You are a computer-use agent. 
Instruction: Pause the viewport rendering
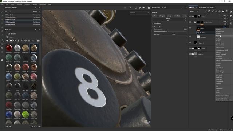pos(130,8)
